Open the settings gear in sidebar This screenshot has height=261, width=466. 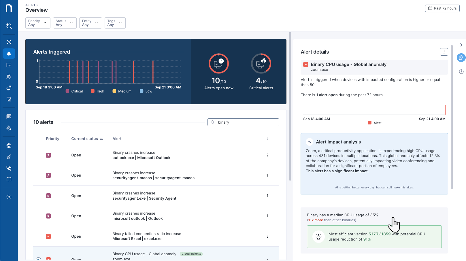(x=9, y=197)
